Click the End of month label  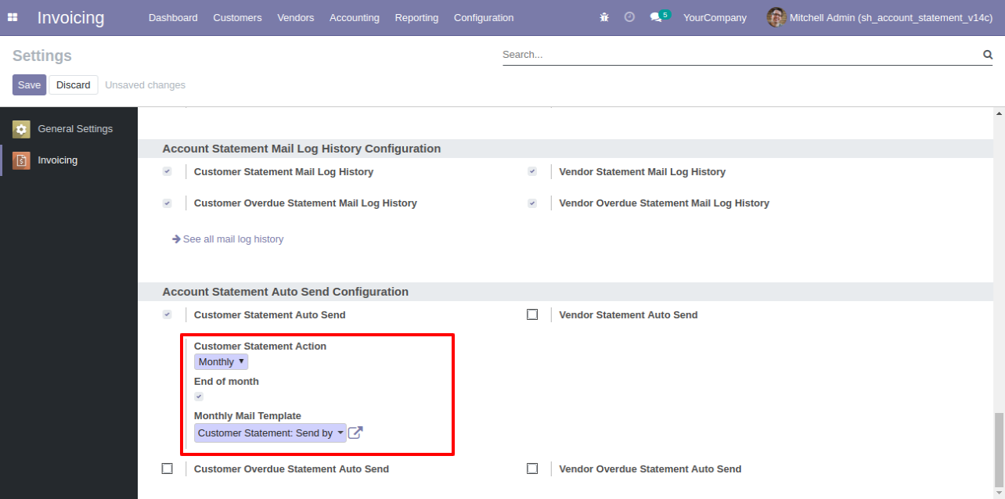tap(226, 382)
